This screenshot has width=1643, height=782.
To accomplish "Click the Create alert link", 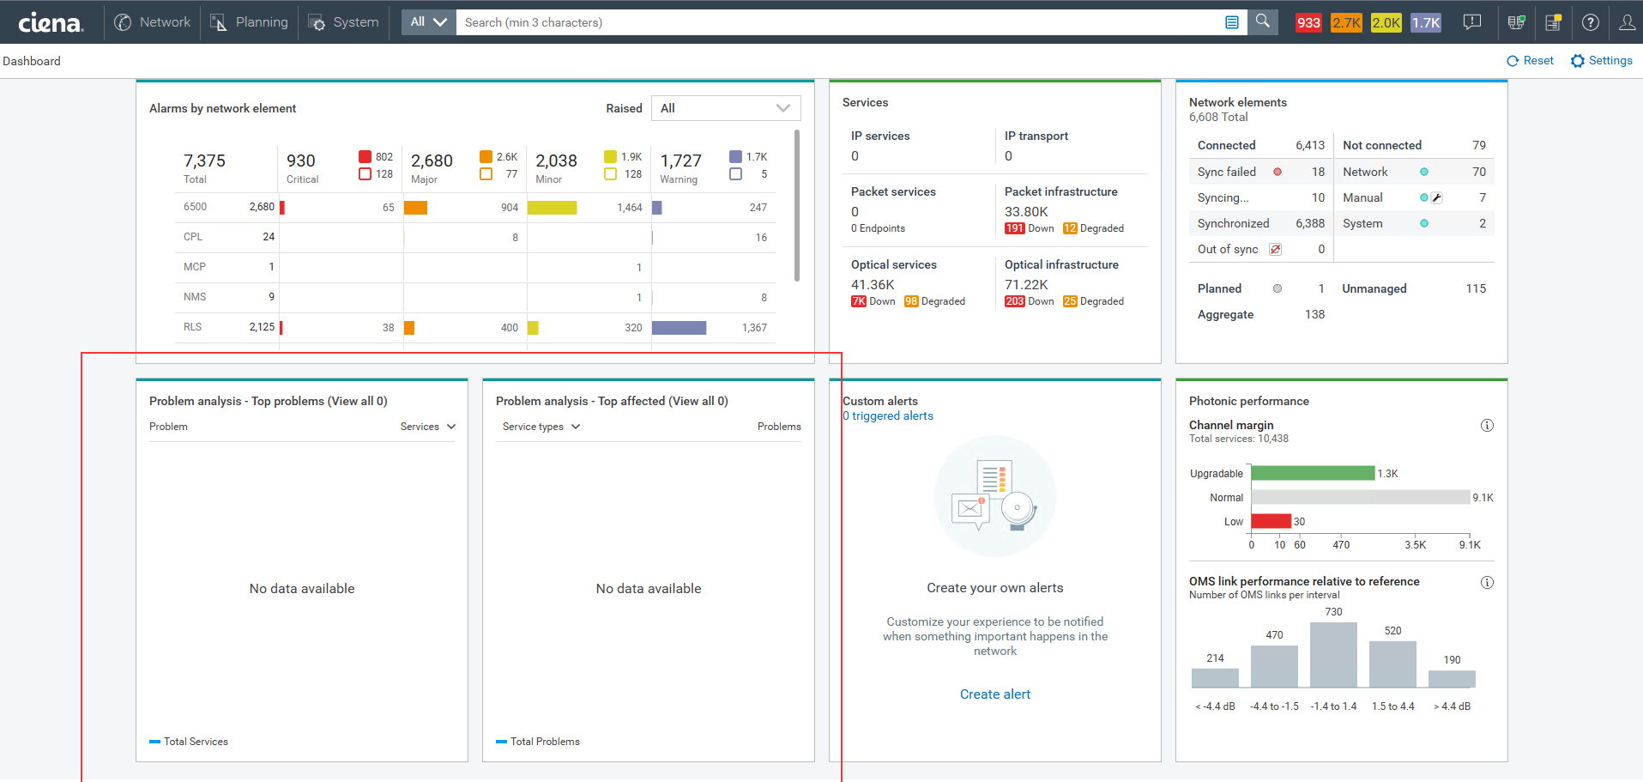I will (x=995, y=694).
